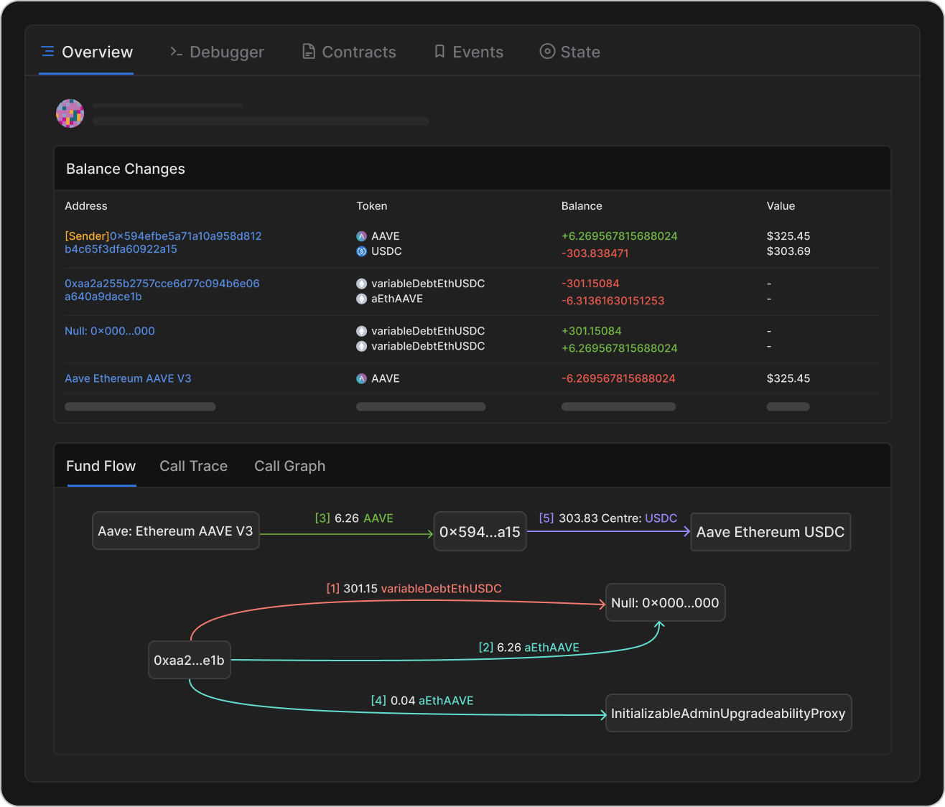Switch to the Events tab

click(x=468, y=52)
